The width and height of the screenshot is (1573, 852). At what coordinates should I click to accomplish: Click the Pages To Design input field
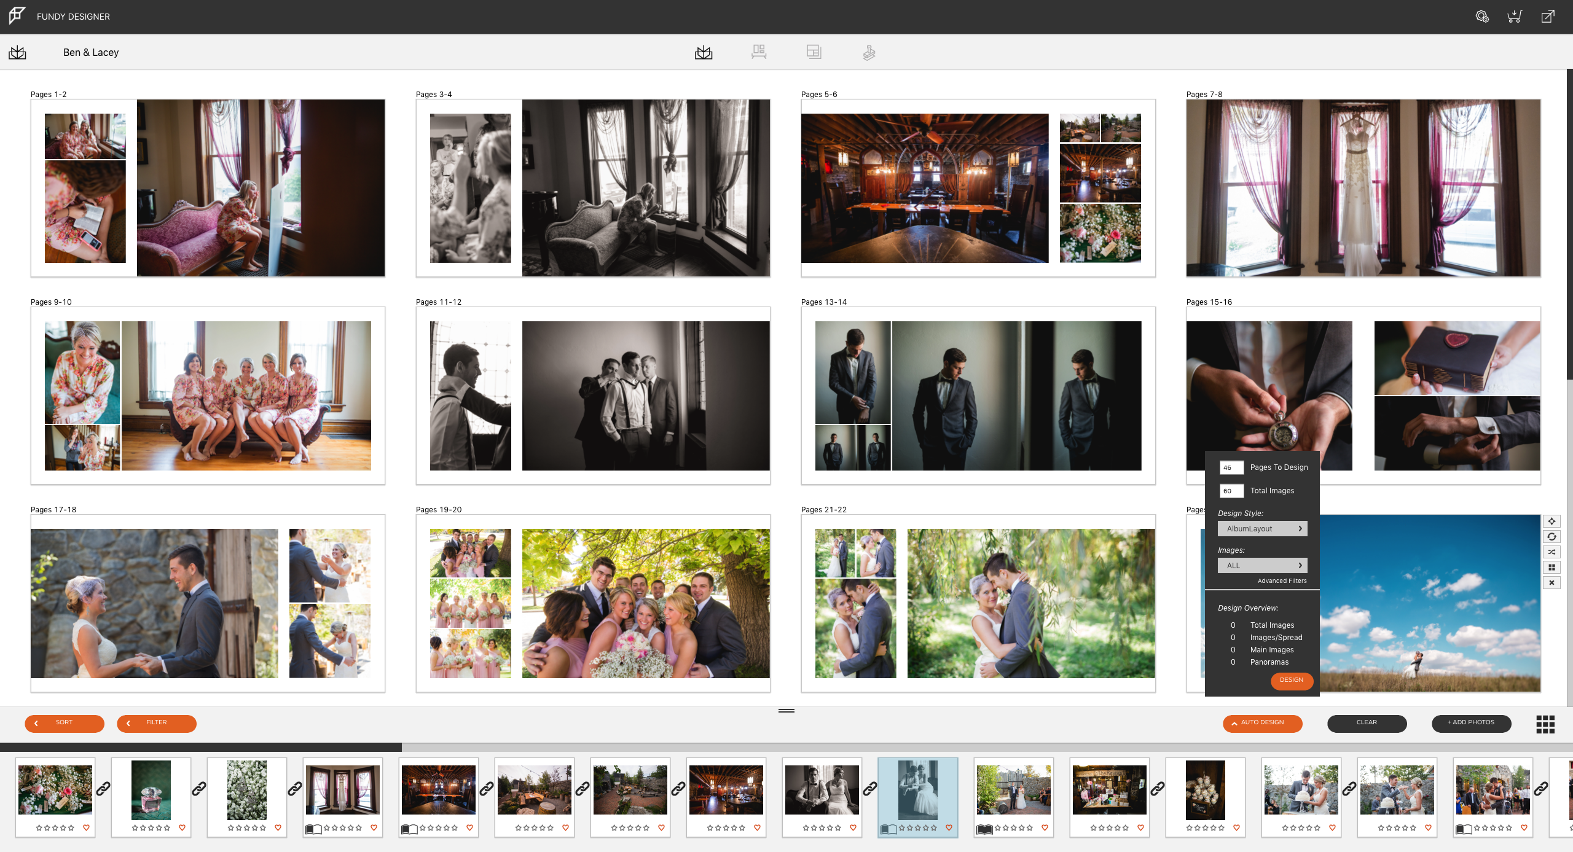click(1228, 467)
